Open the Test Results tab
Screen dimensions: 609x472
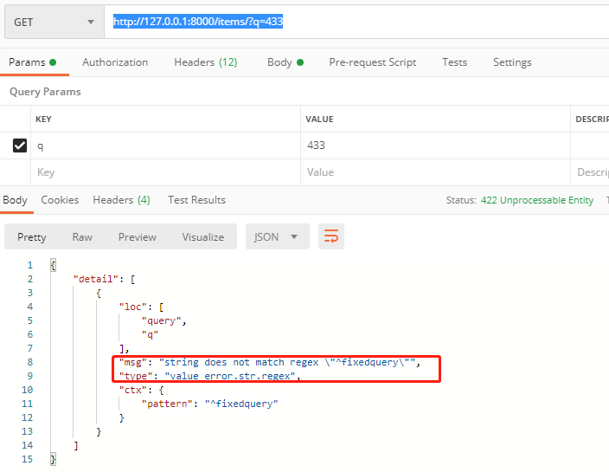[196, 200]
